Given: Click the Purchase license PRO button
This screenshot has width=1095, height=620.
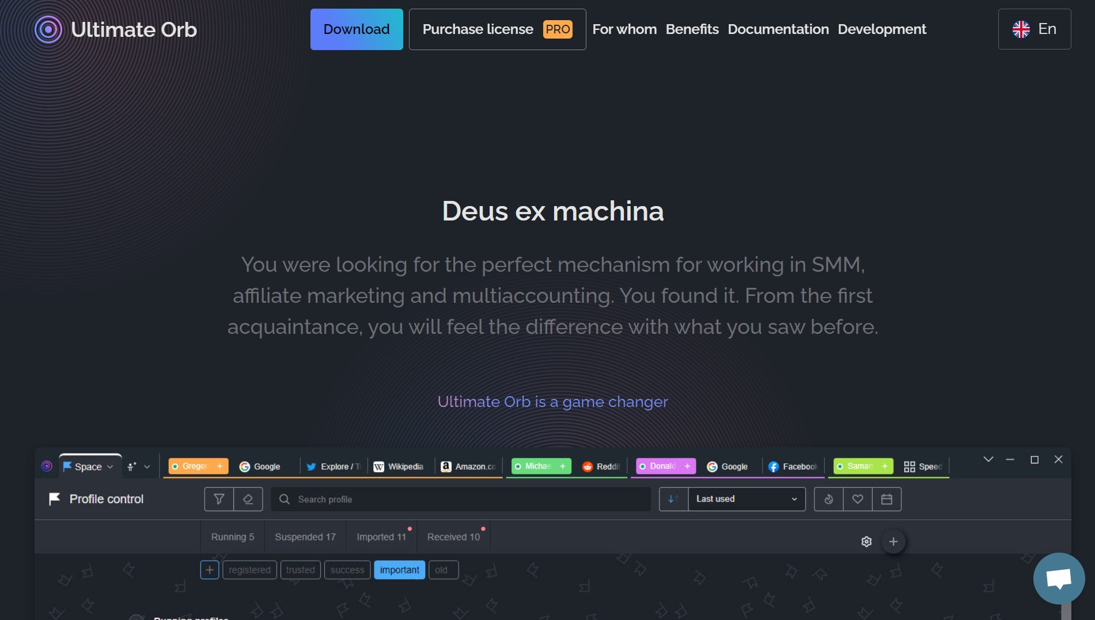Looking at the screenshot, I should coord(497,29).
